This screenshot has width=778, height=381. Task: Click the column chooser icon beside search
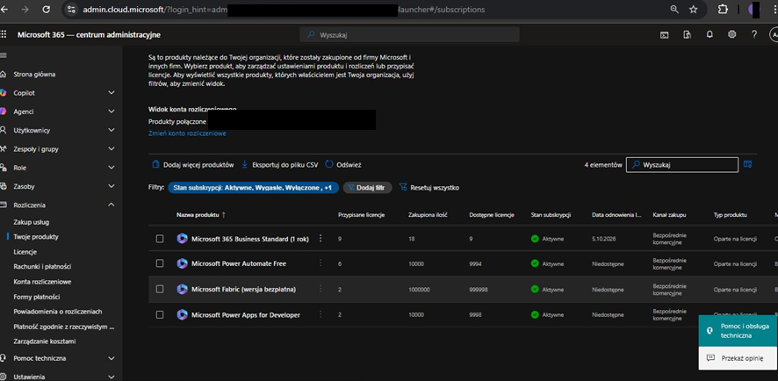click(748, 164)
